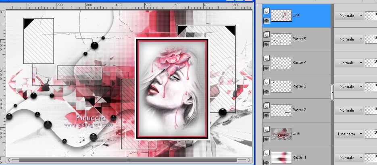Click the raster layer icon beside Raster 1

point(267,153)
